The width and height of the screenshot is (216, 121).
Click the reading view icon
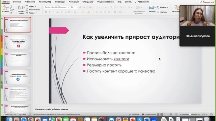coord(171,114)
